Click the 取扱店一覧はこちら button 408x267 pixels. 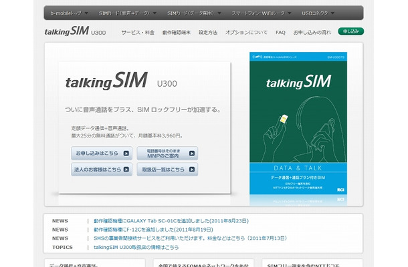[167, 170]
